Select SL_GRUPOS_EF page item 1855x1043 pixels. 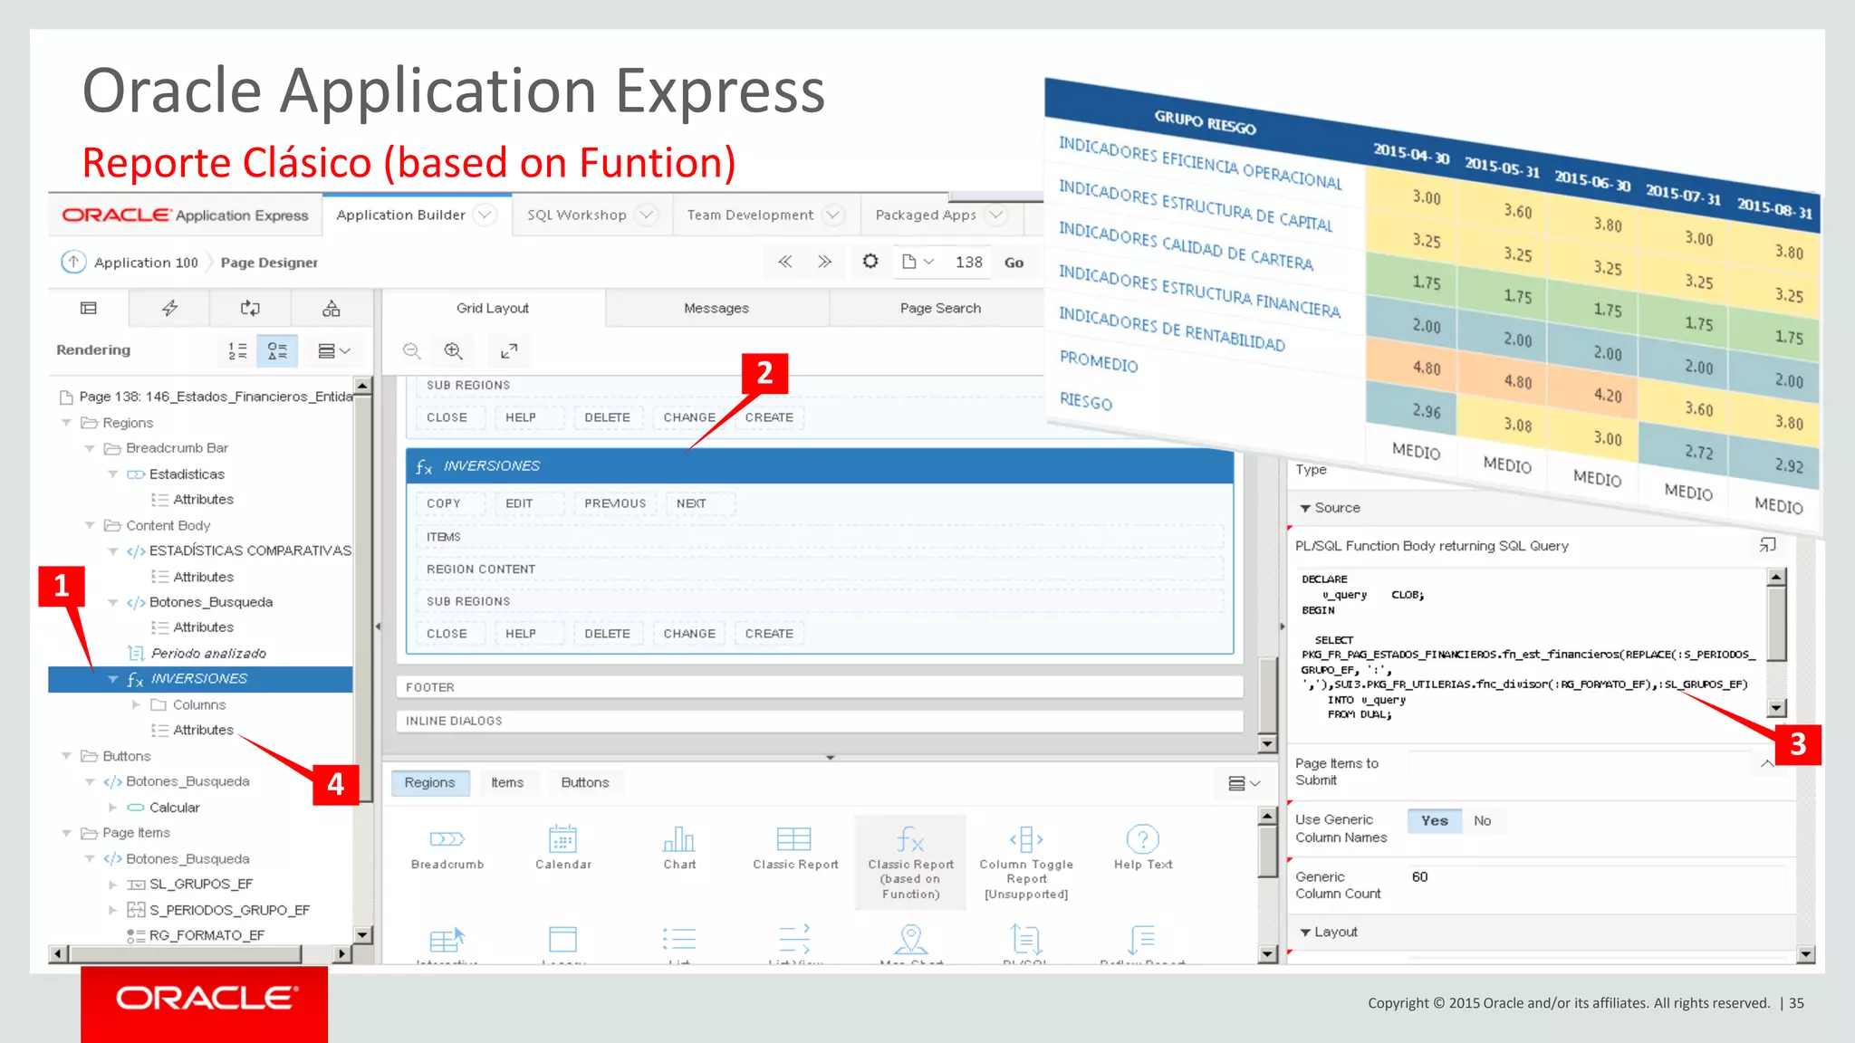(201, 885)
